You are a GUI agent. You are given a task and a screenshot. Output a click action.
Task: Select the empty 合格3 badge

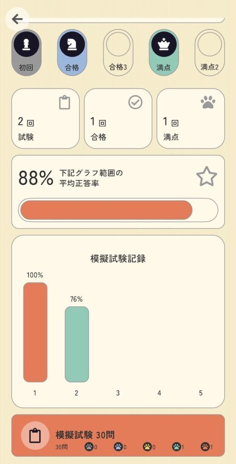118,53
